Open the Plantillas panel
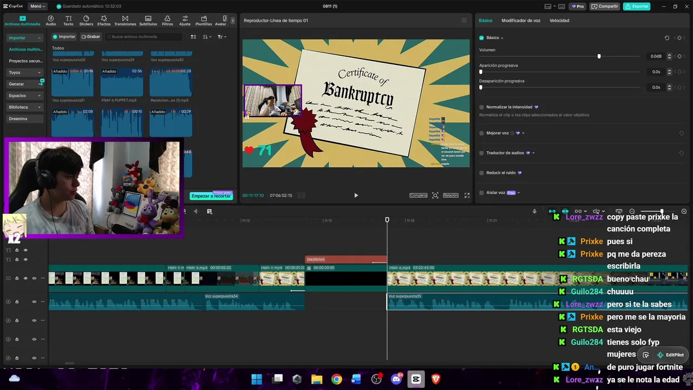693x390 pixels. [204, 21]
